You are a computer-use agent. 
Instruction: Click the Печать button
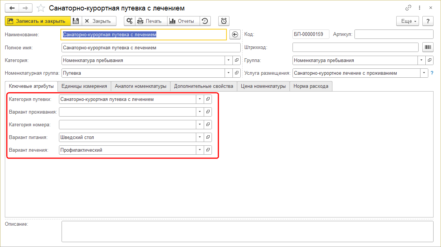pyautogui.click(x=151, y=21)
